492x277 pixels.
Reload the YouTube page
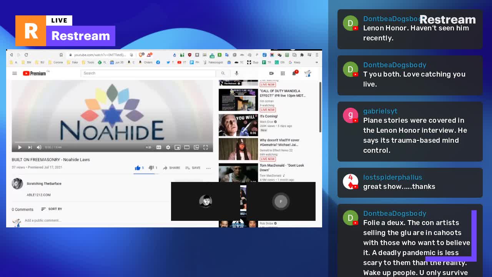26,55
